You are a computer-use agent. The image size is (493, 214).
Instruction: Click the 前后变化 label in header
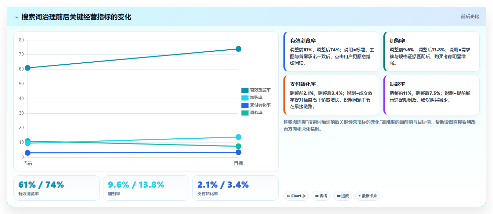(470, 17)
